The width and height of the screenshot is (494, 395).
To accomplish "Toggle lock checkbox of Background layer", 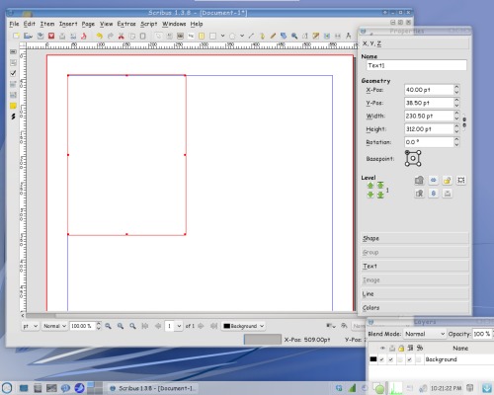I will [x=400, y=359].
